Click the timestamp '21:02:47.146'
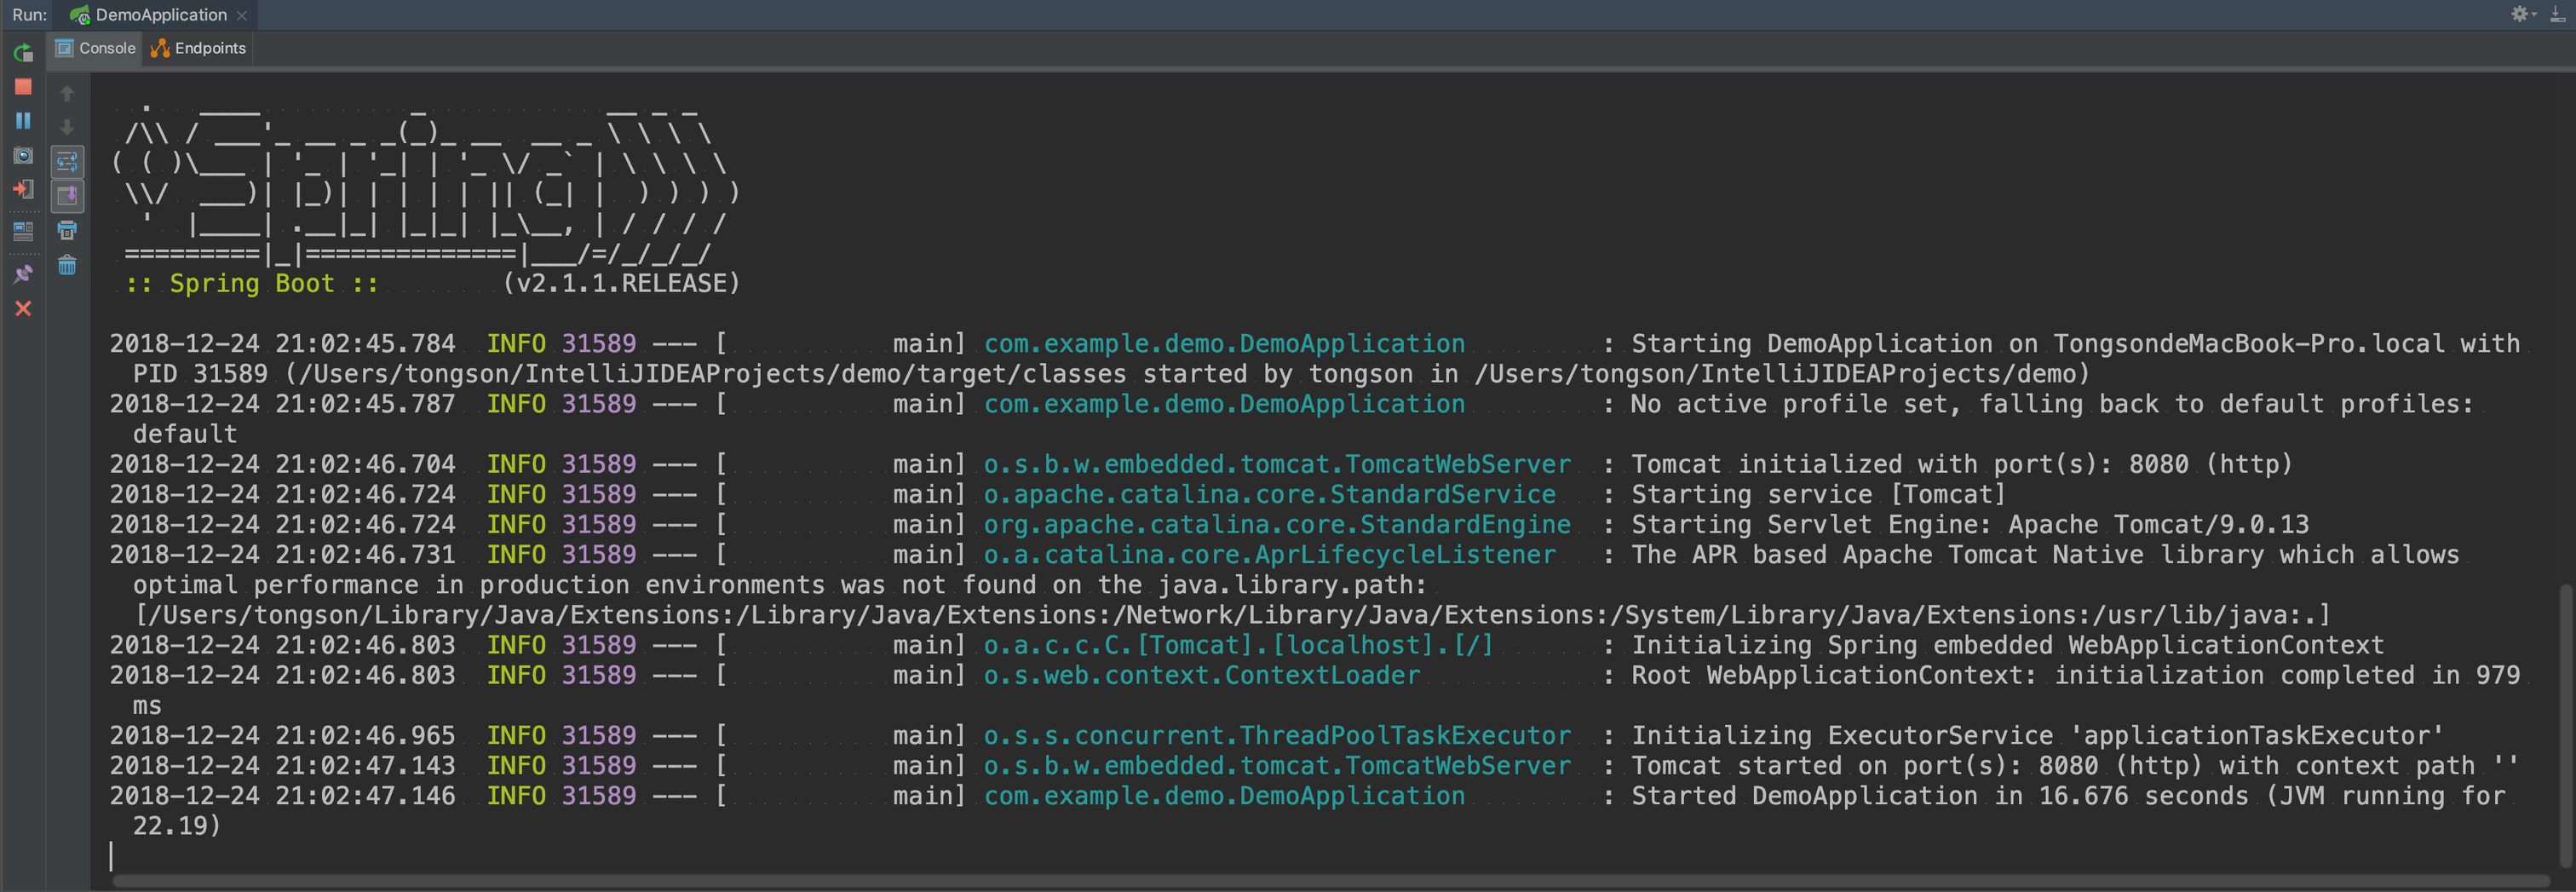The width and height of the screenshot is (2576, 892). coord(365,795)
